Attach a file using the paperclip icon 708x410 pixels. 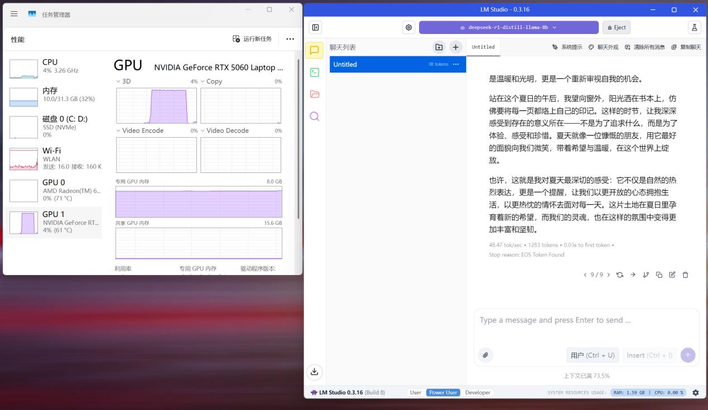(x=485, y=355)
